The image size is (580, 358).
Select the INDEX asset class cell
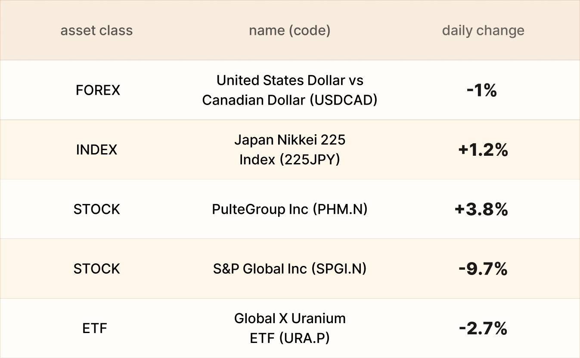(x=96, y=150)
